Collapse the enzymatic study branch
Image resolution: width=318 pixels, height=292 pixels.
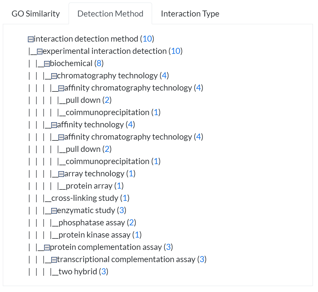[x=54, y=211]
